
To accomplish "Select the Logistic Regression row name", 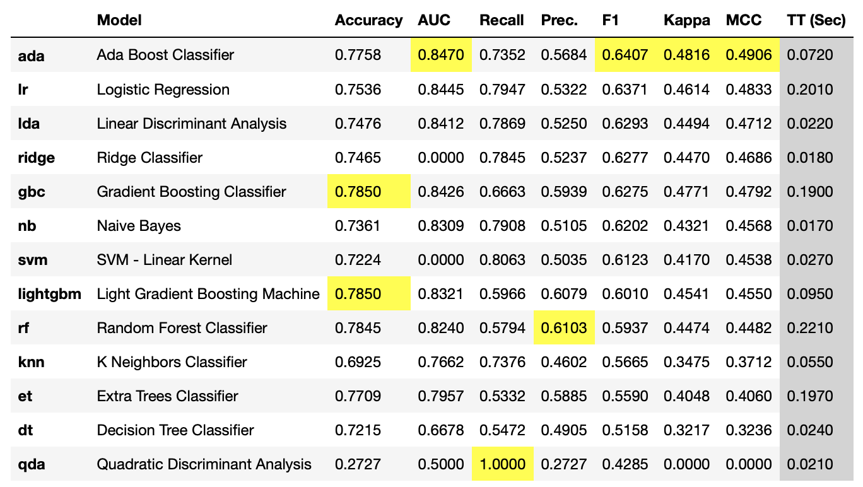I will 163,90.
